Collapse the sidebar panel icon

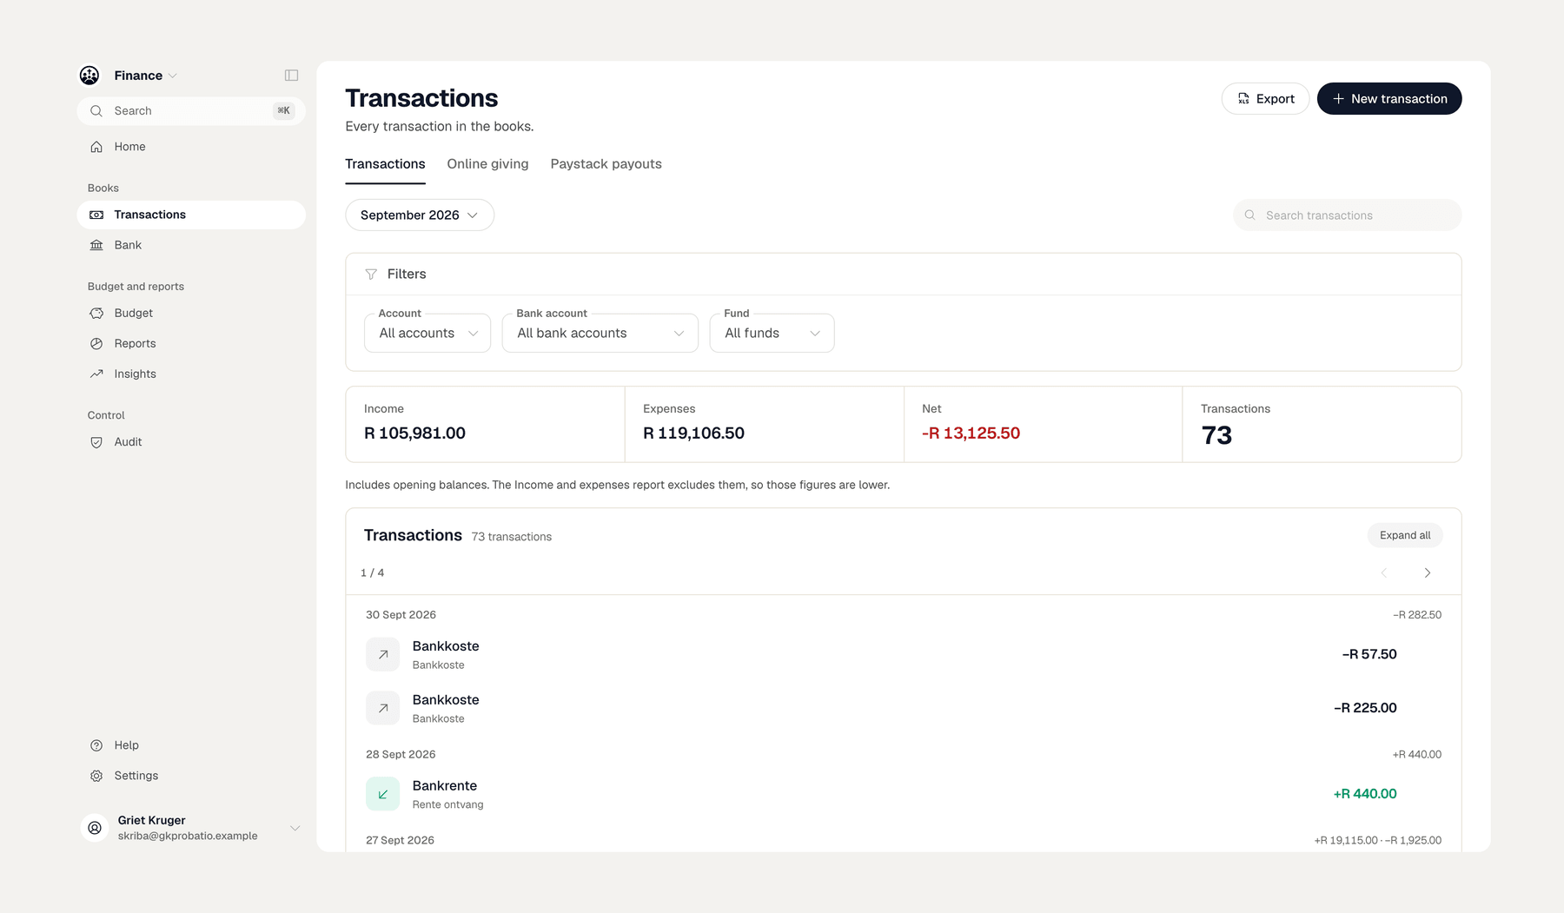(x=291, y=76)
